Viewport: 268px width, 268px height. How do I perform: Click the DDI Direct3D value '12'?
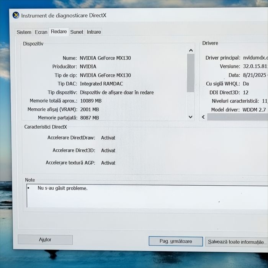246,93
